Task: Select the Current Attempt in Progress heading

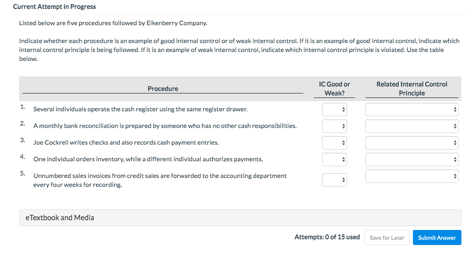Action: tap(55, 7)
